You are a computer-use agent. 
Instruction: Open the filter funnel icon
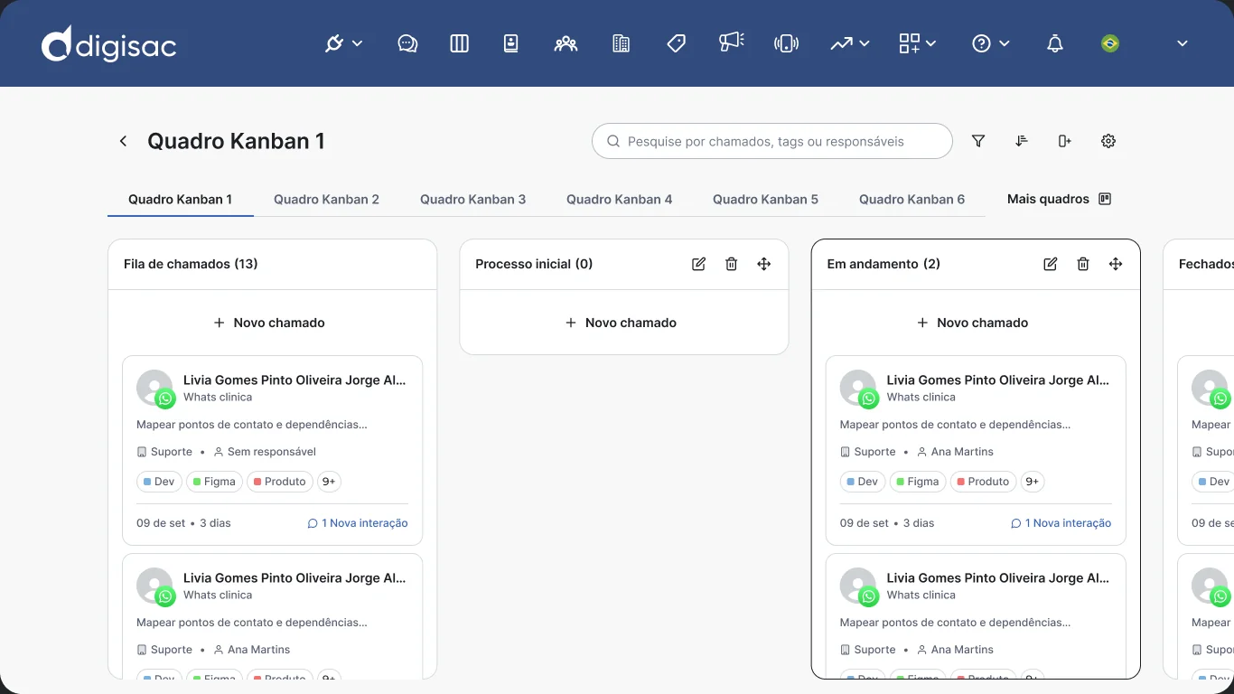pos(978,141)
